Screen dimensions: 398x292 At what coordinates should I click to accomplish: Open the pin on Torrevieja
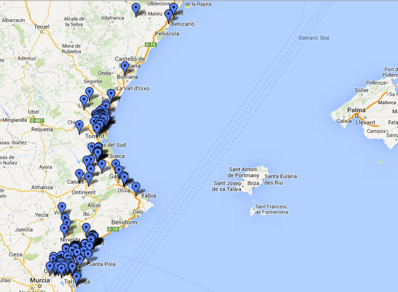pyautogui.click(x=77, y=278)
